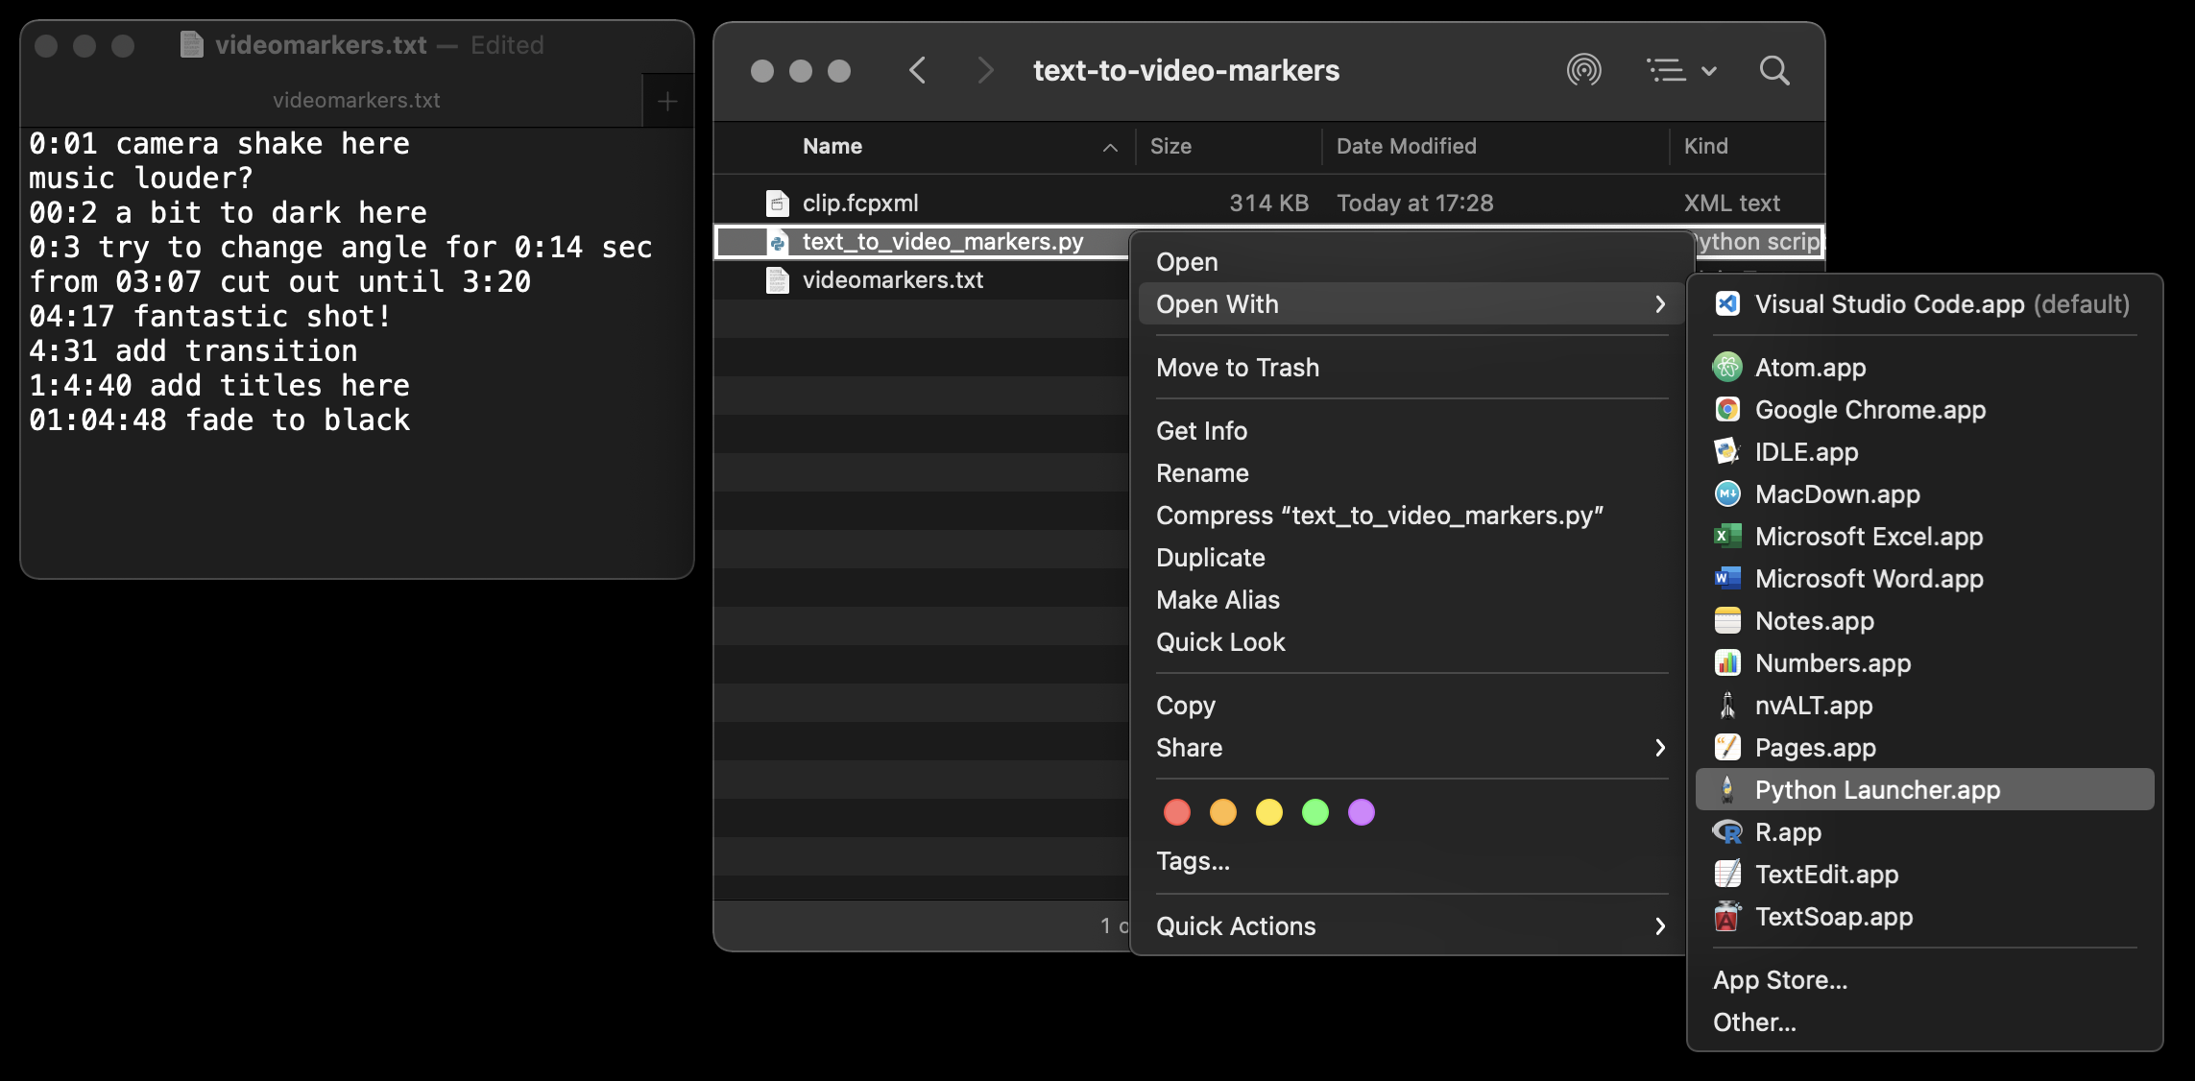Open the list view options dropdown

pyautogui.click(x=1681, y=70)
